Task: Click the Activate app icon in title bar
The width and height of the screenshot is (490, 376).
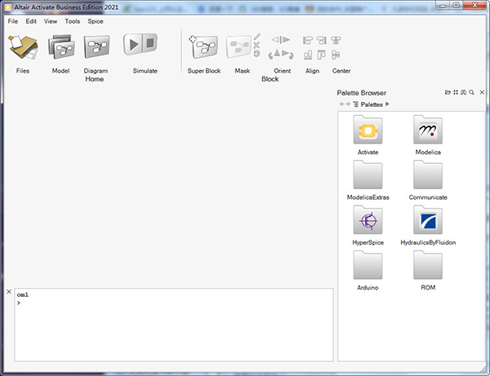Action: [x=8, y=7]
